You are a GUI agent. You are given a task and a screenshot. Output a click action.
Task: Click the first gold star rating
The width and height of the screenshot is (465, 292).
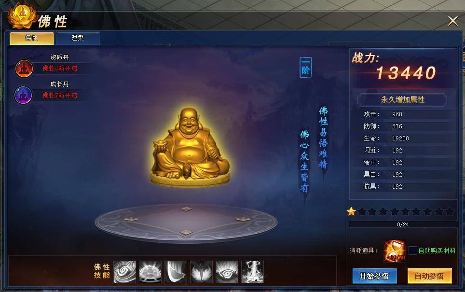click(x=352, y=211)
